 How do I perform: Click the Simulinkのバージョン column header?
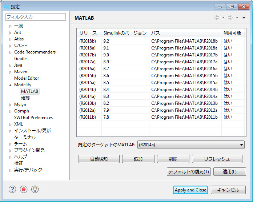tap(125, 33)
